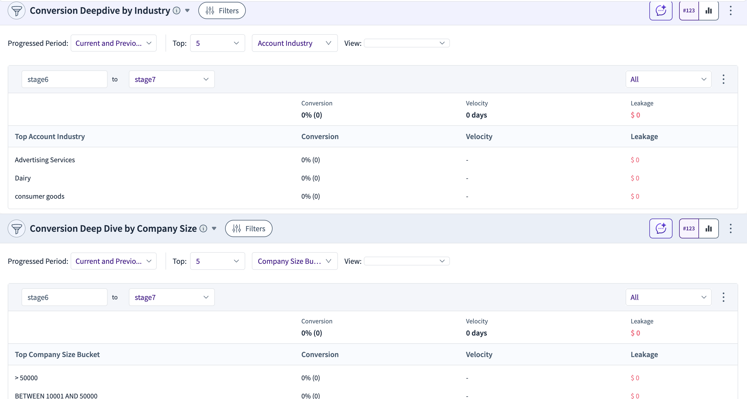Open Account Industry dropdown
Screen dimensions: 747x399
[294, 43]
